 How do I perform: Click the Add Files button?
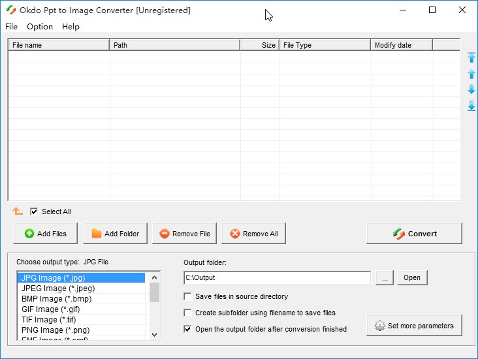pos(46,234)
